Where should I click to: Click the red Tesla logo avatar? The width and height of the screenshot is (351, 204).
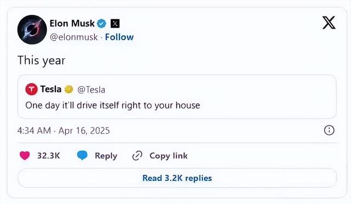32,89
